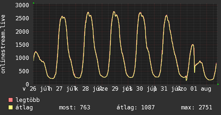Click the green arrow atop the y-axis
The height and width of the screenshot is (115, 221).
(34, 3)
